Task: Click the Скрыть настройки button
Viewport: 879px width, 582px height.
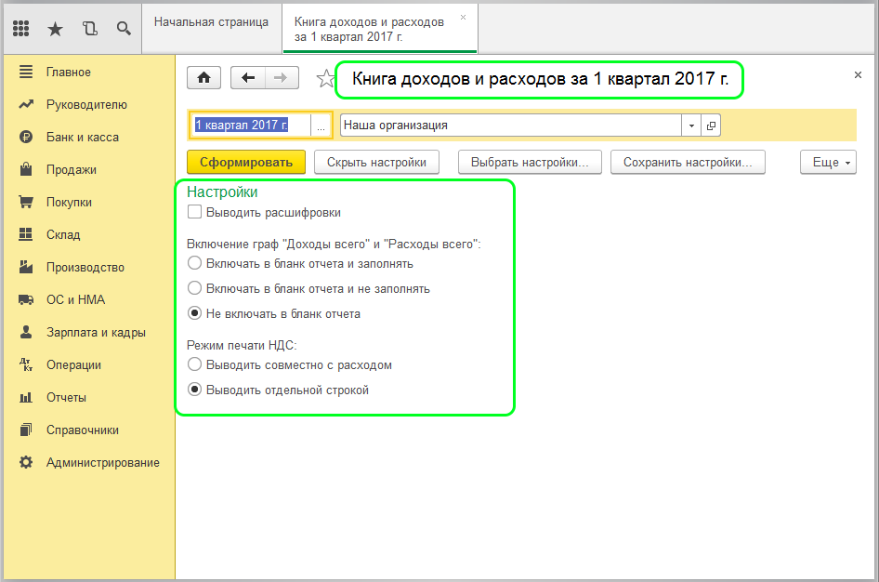Action: tap(376, 162)
